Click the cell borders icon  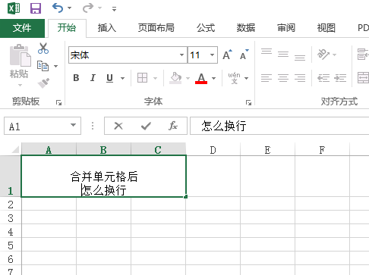click(142, 78)
